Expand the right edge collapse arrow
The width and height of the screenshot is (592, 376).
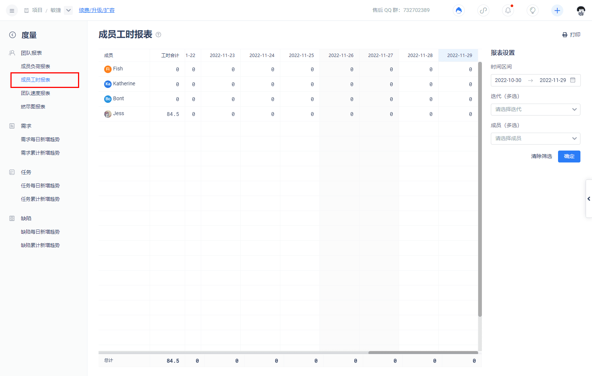click(x=589, y=199)
